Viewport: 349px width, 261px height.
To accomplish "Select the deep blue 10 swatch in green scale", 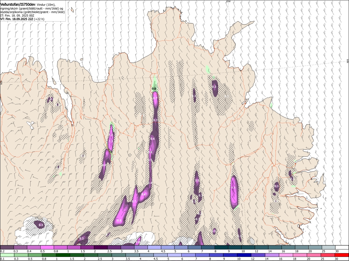I will click(244, 255).
